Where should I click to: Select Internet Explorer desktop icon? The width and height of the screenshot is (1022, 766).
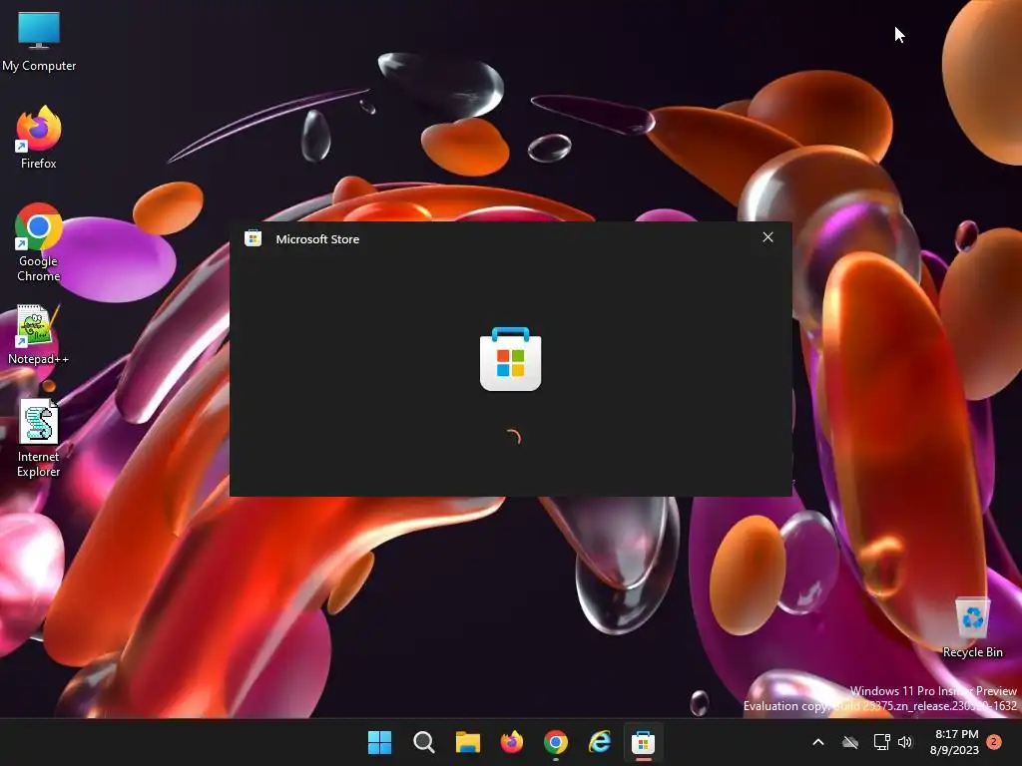[39, 438]
